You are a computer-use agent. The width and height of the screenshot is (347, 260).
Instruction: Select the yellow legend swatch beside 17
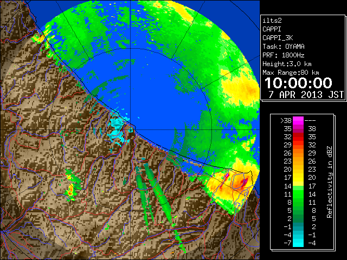coord(298,178)
